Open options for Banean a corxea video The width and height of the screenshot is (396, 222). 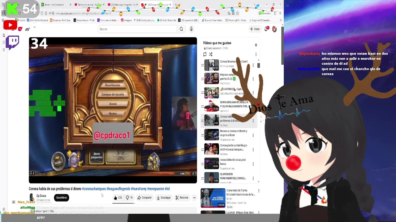pyautogui.click(x=253, y=135)
